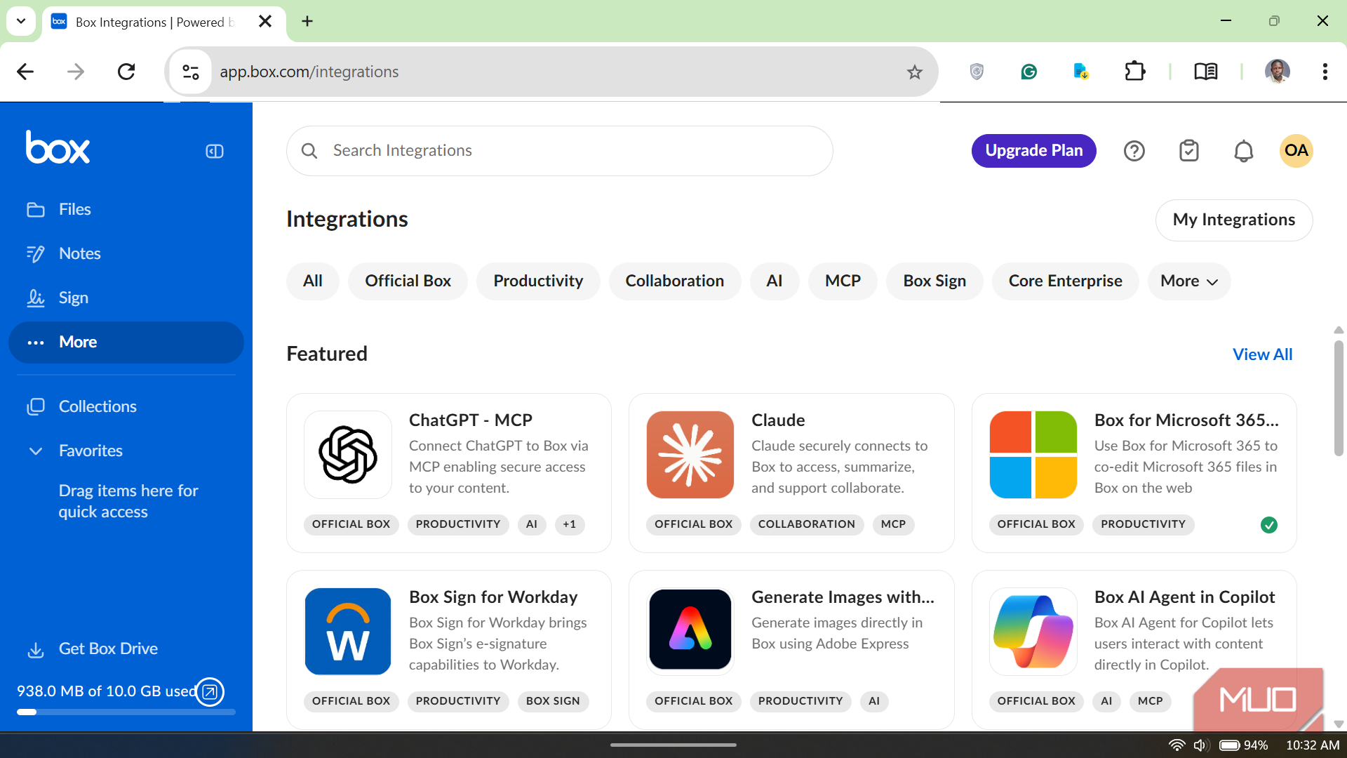Screen dimensions: 1347x758
Task: Select More in the sidebar
Action: pyautogui.click(x=126, y=342)
